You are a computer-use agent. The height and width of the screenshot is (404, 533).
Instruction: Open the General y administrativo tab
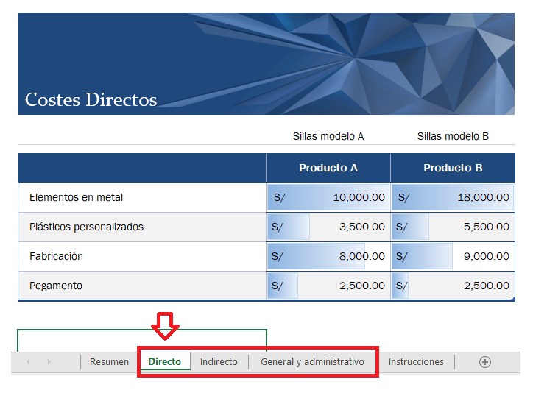pos(312,362)
